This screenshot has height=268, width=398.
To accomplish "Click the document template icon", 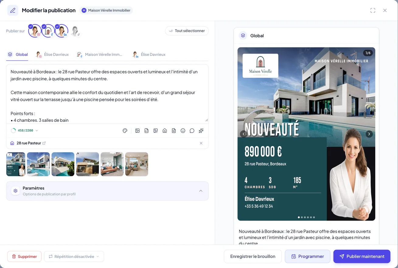I will 174,131.
